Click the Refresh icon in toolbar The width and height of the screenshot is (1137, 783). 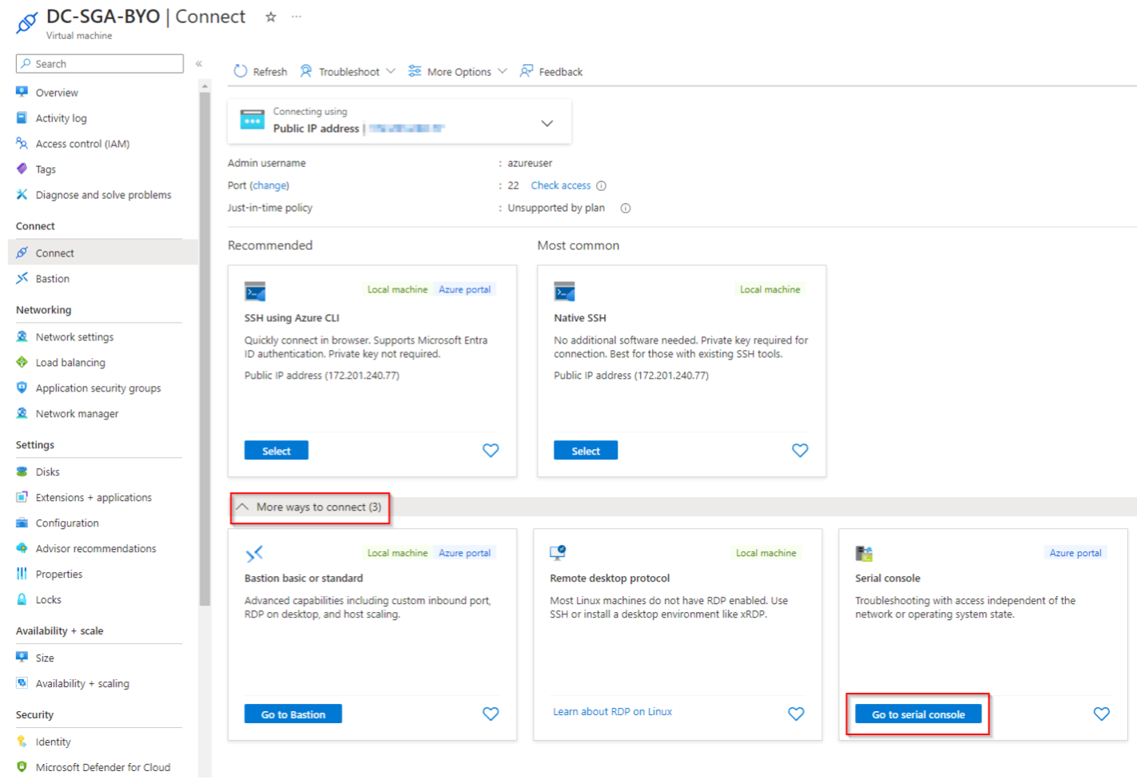(241, 71)
